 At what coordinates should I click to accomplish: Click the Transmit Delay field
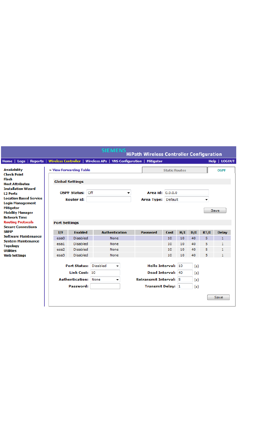pos(185,286)
